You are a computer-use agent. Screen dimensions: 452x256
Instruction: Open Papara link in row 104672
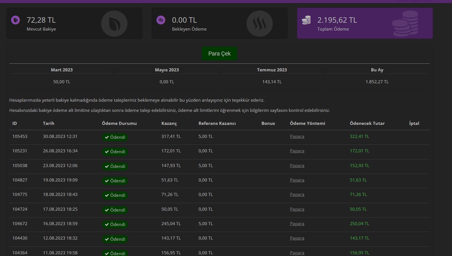tap(297, 224)
